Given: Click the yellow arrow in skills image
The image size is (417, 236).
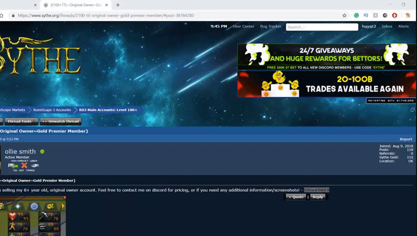Looking at the screenshot, I should pos(63,206).
